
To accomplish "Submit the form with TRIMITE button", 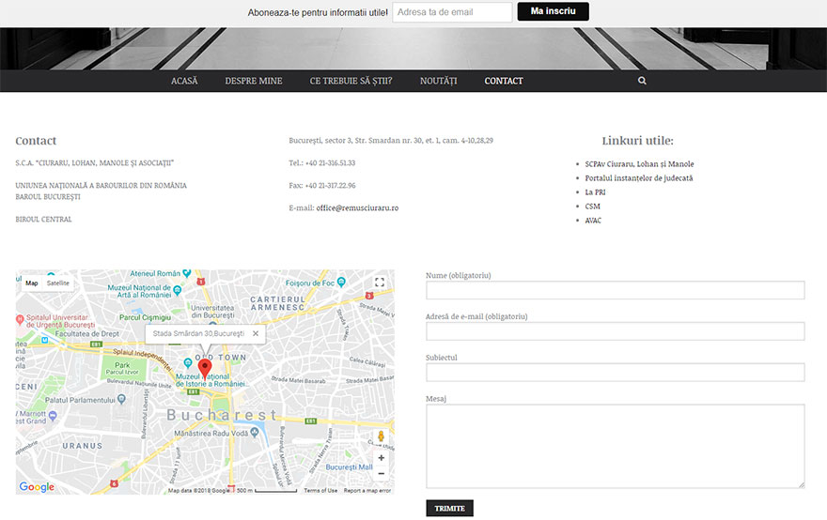I will point(449,508).
